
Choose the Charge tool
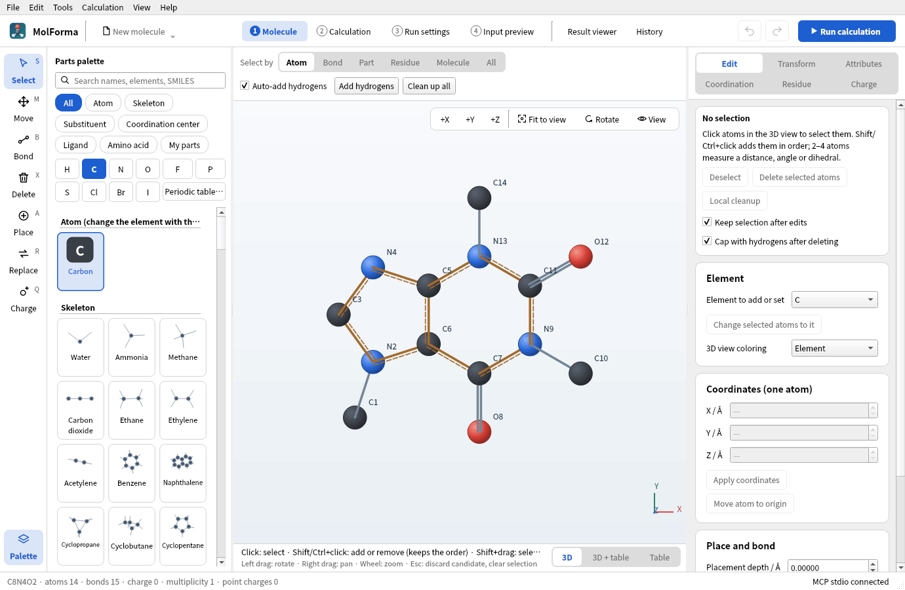point(24,299)
